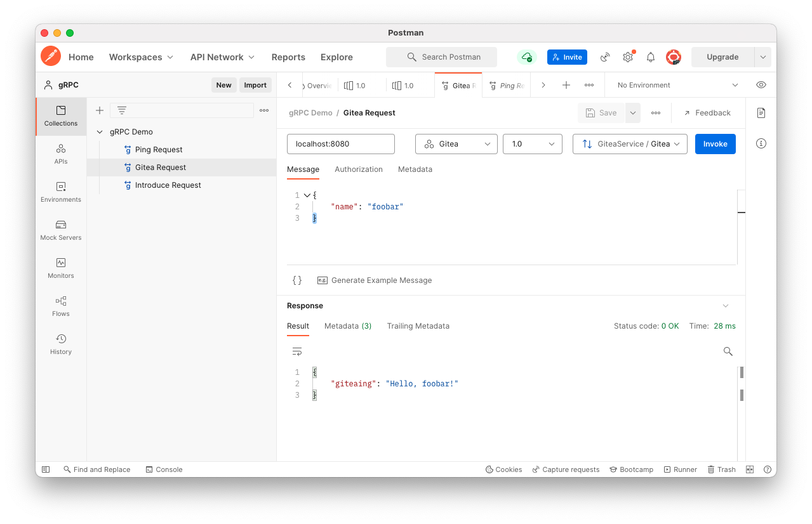Viewport: 812px width, 524px height.
Task: Open request options ellipsis beside Save
Action: (x=656, y=113)
